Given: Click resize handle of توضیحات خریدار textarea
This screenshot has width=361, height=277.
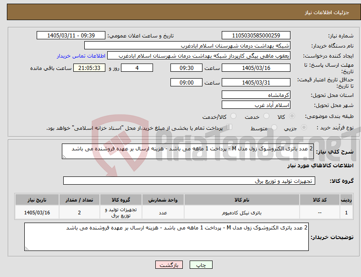Looking at the screenshot, I should pos(27,249).
